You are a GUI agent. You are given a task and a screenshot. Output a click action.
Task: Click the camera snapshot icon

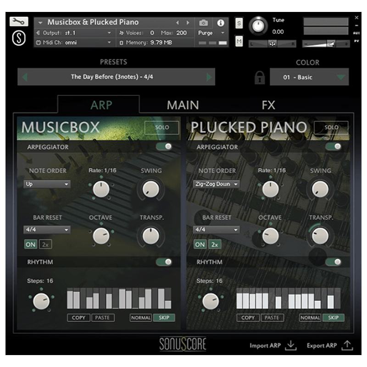(203, 22)
